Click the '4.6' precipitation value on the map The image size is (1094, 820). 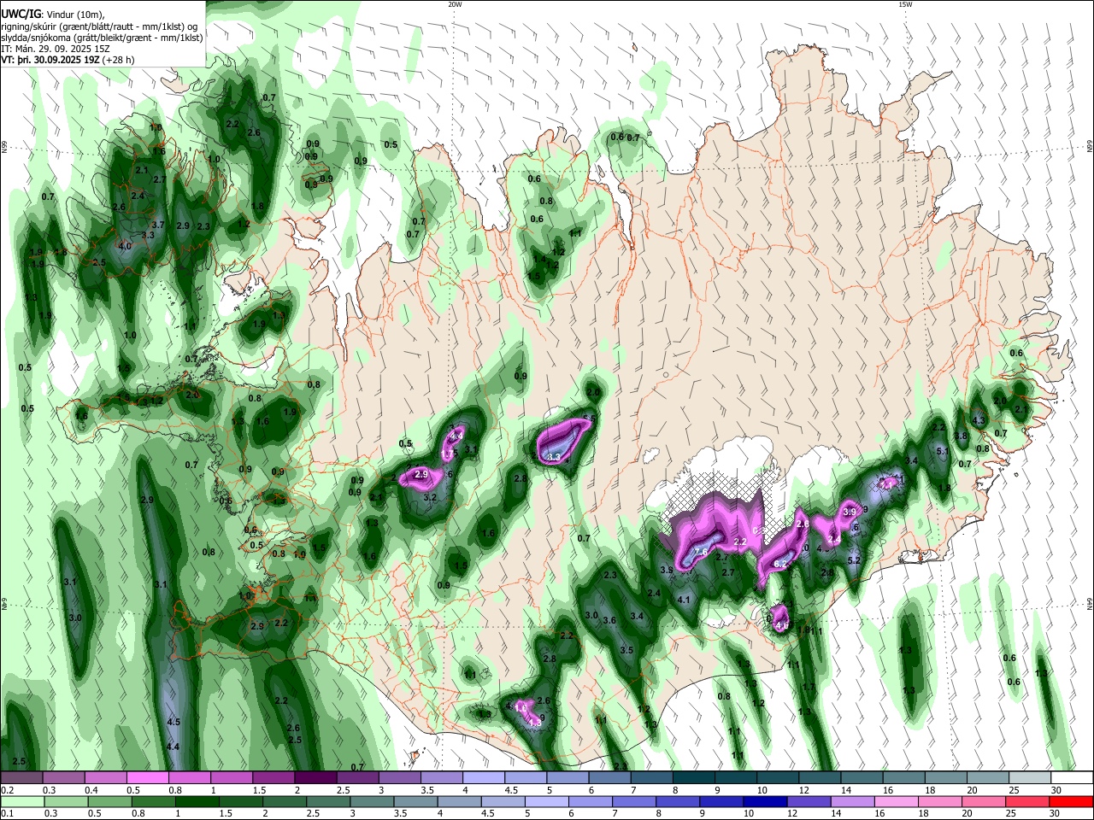pyautogui.click(x=781, y=625)
